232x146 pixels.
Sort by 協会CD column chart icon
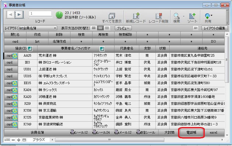(30, 49)
